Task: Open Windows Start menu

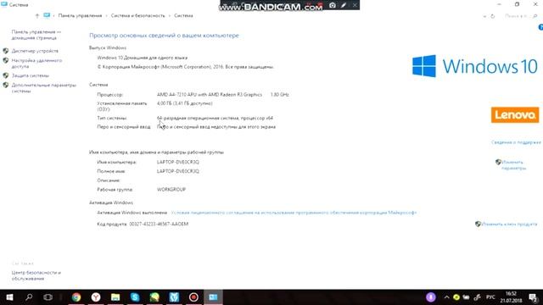Action: (x=9, y=297)
